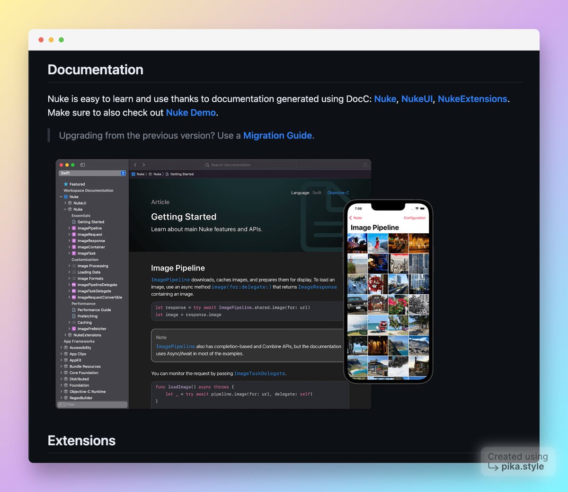This screenshot has height=492, width=568.
Task: Click the Nuke Demo link
Action: [x=191, y=113]
